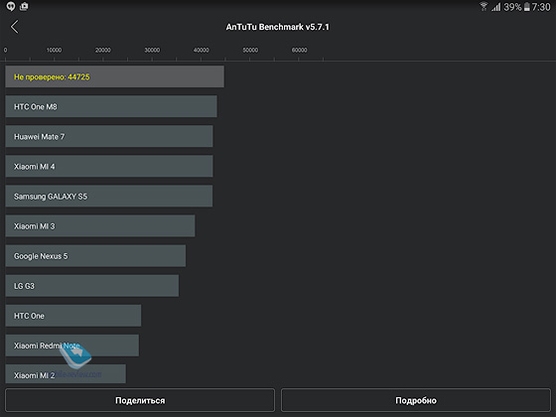Tap the Xiaomi MI 3 row
Viewport: 556px width, 417px height.
(x=100, y=226)
